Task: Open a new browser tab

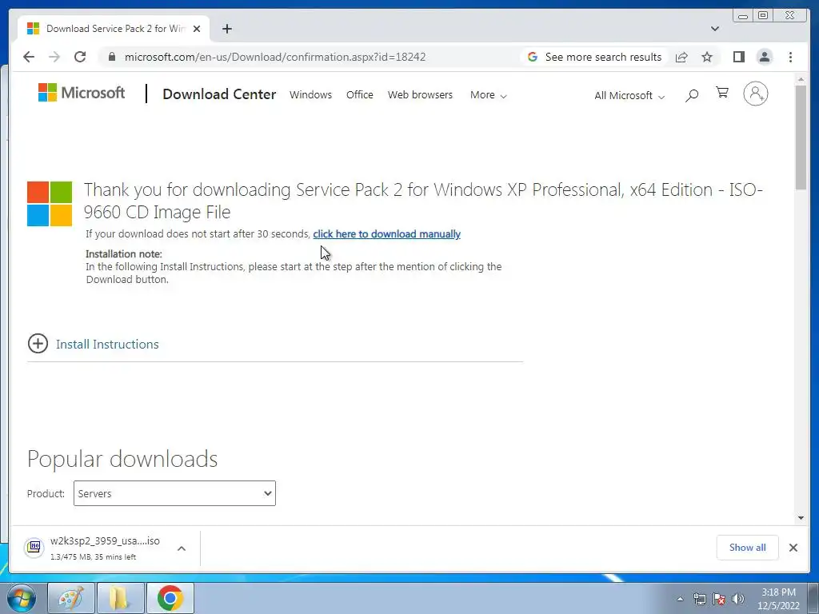Action: pyautogui.click(x=226, y=29)
